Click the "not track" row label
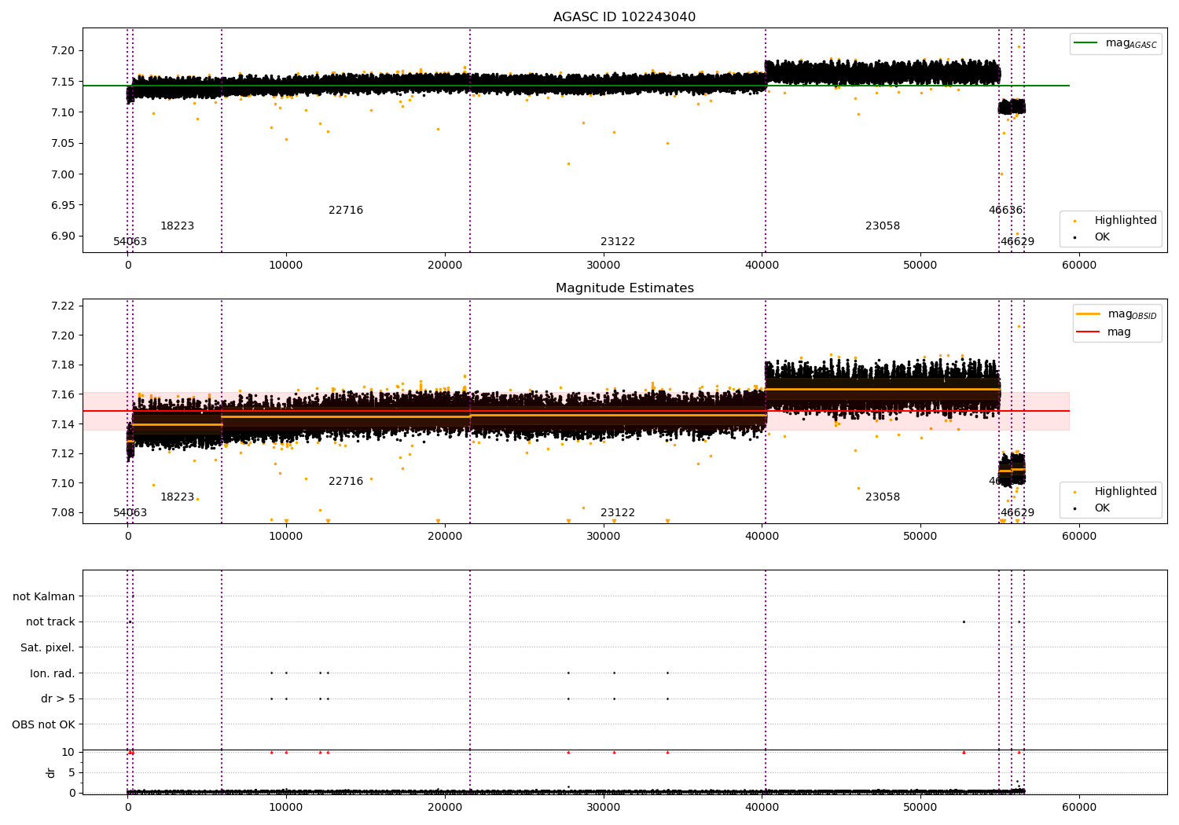Screen dimensions: 1179x825 (x=50, y=622)
